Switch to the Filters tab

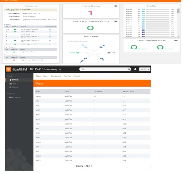click(46, 76)
